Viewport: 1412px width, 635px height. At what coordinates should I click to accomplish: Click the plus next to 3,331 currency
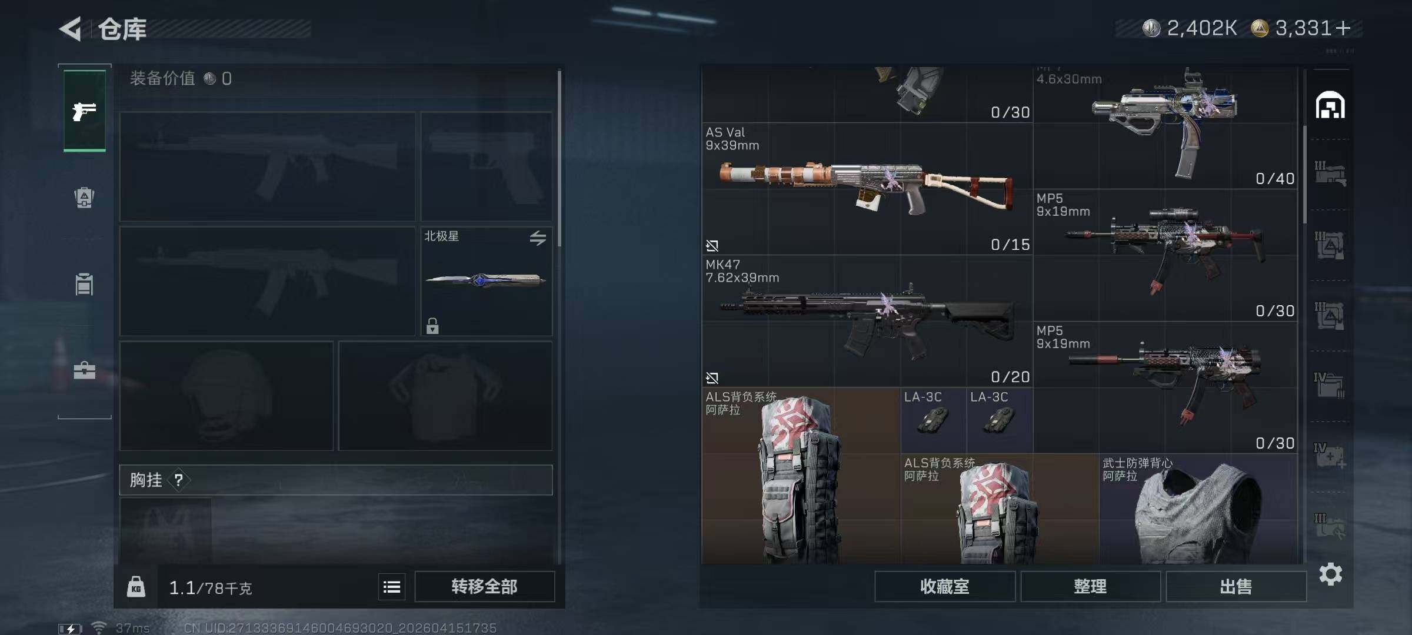(1343, 28)
